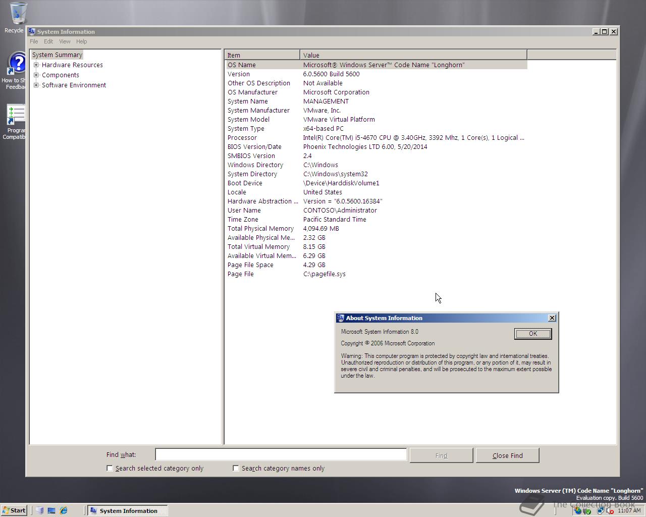The height and width of the screenshot is (517, 646).
Task: Click the Find button
Action: click(x=442, y=455)
